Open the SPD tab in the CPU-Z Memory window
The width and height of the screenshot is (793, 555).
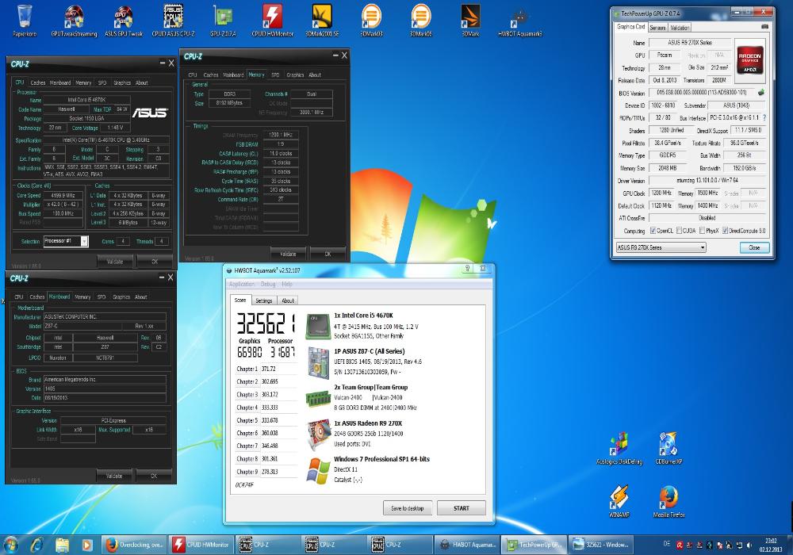(x=275, y=75)
